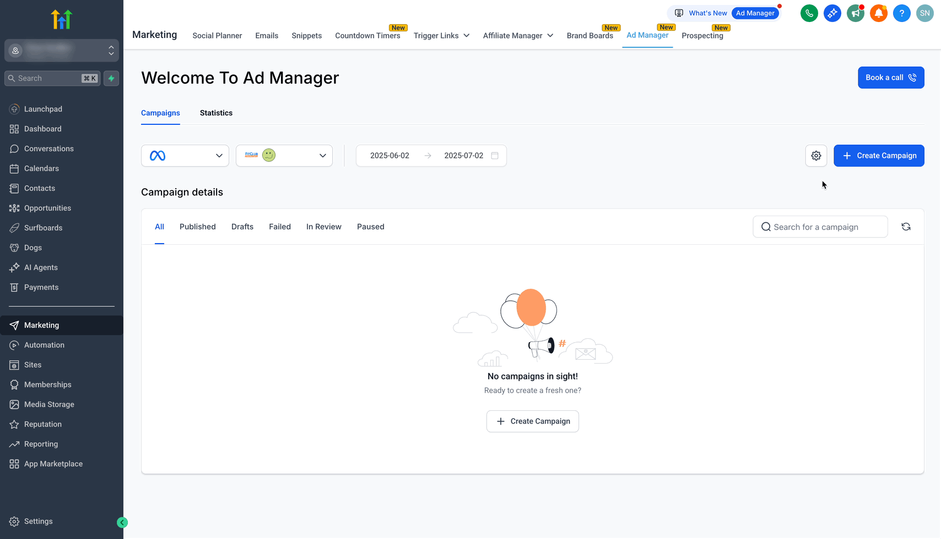Open the Meta platform dropdown
This screenshot has height=539, width=941.
pos(185,156)
